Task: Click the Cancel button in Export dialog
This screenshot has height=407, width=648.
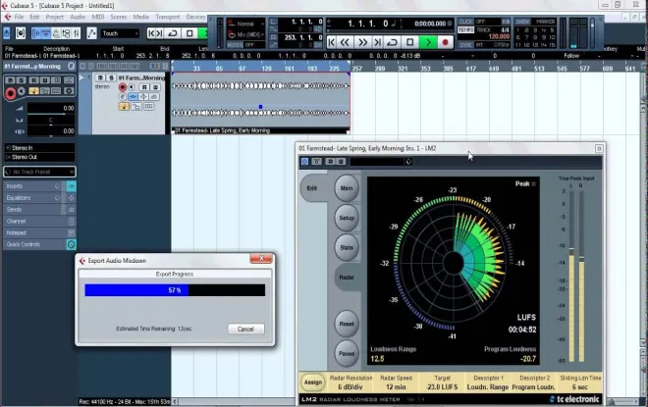Action: 245,329
